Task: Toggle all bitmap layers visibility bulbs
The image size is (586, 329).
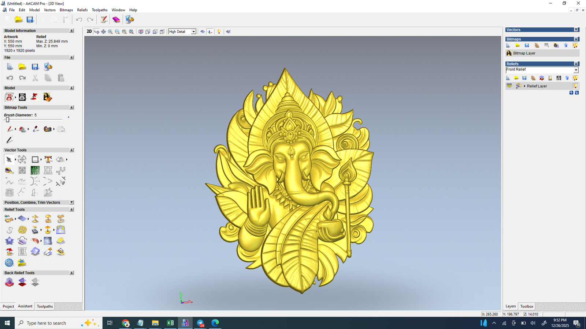Action: tap(575, 46)
